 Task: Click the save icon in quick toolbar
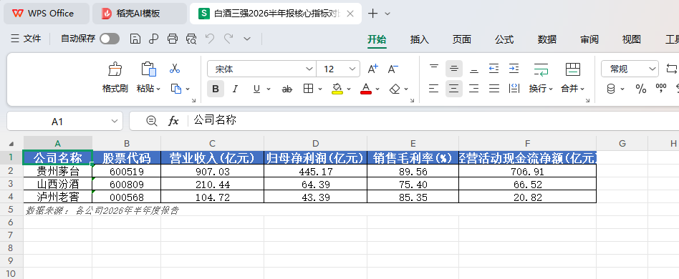135,39
